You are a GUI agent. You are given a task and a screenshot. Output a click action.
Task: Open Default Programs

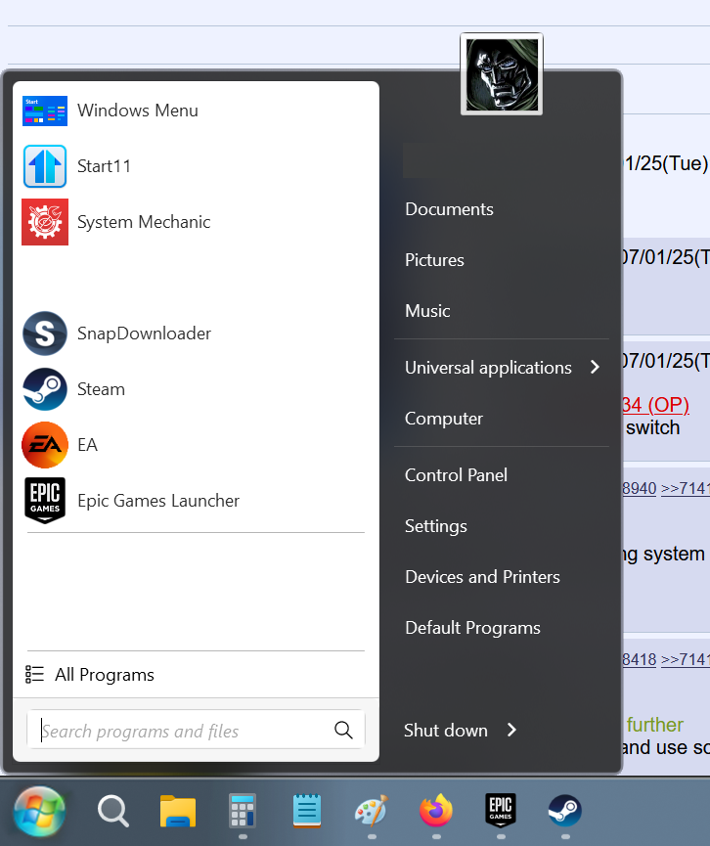pos(472,628)
